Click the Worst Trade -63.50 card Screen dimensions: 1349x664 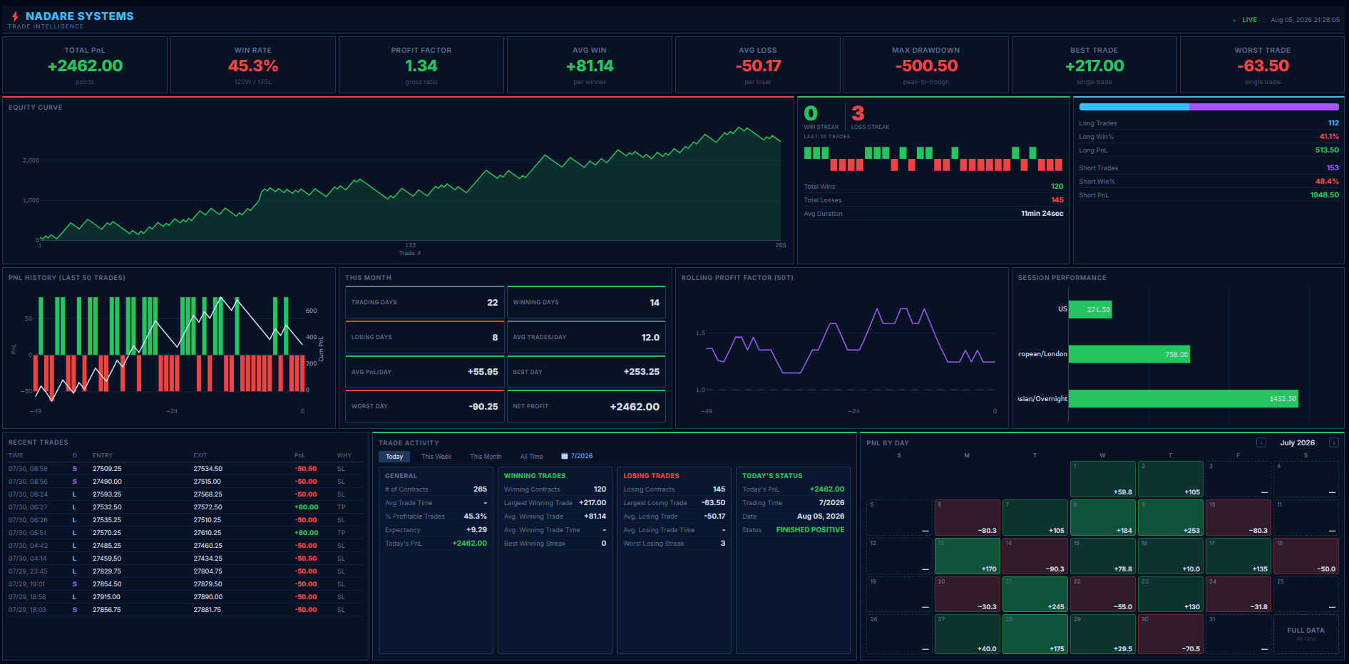(1263, 65)
